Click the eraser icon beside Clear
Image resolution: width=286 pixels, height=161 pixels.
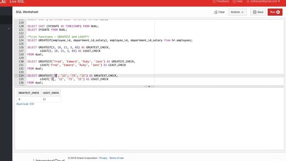[x=216, y=12]
